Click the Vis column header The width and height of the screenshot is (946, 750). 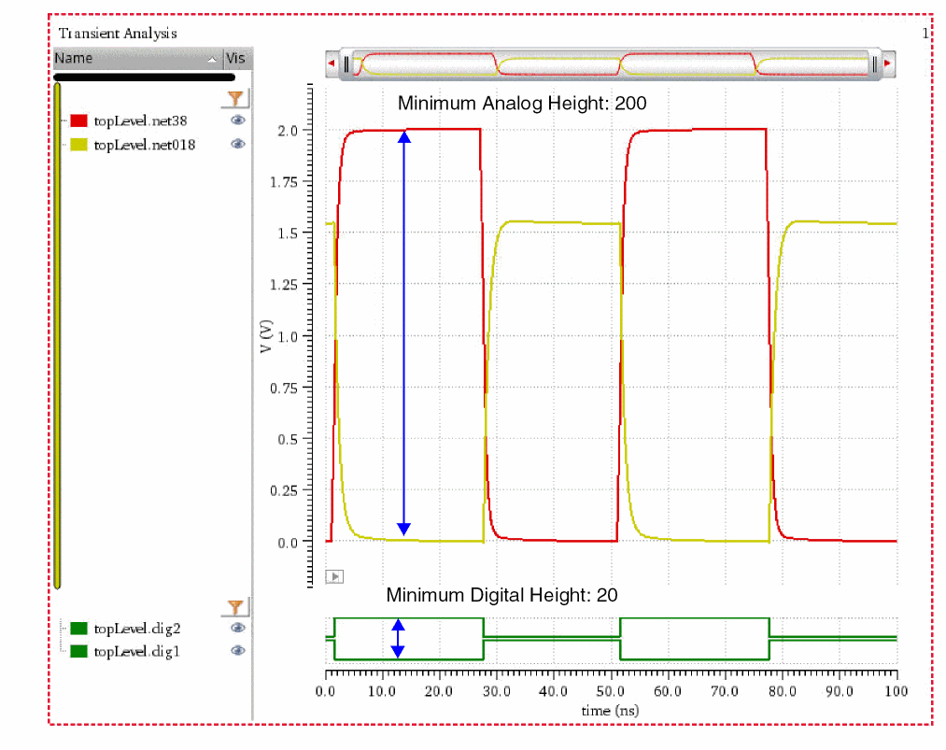[237, 59]
